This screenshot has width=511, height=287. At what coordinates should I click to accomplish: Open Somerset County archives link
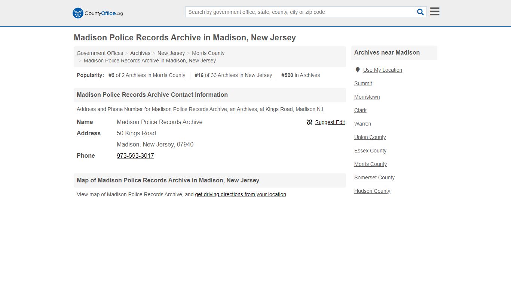tap(374, 178)
